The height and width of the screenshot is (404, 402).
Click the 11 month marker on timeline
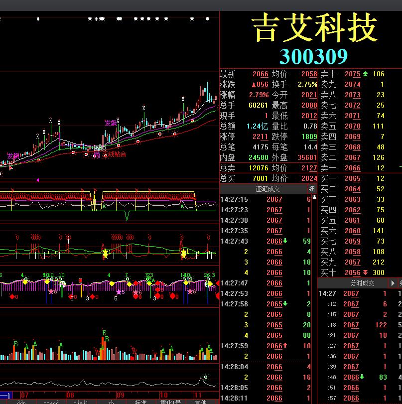coord(198,395)
